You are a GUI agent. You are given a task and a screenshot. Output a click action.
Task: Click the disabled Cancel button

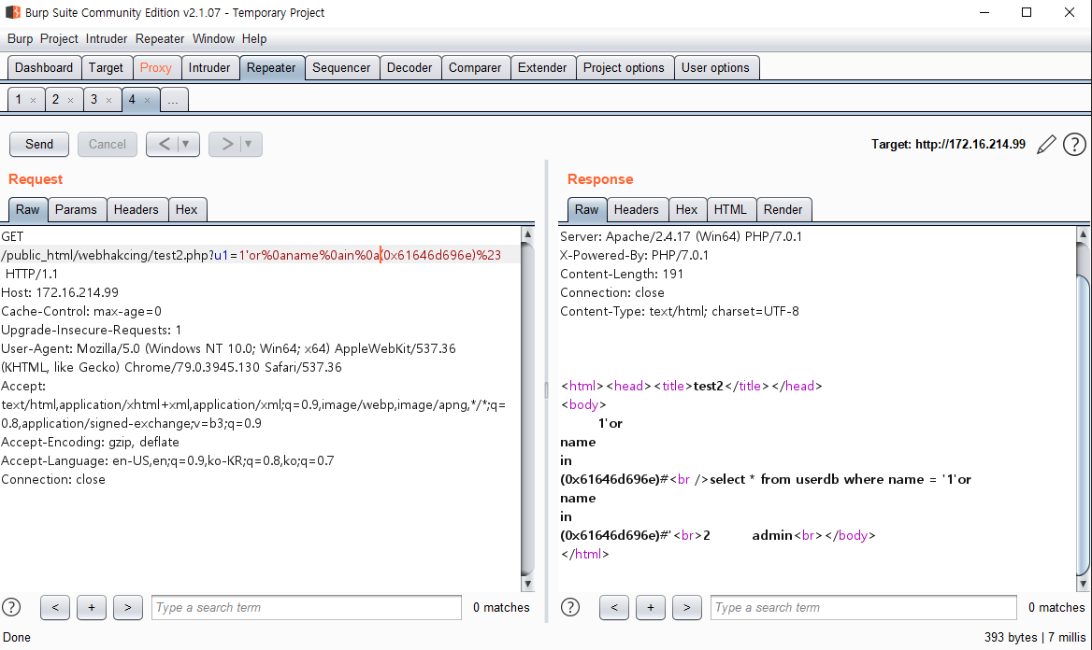[x=108, y=144]
